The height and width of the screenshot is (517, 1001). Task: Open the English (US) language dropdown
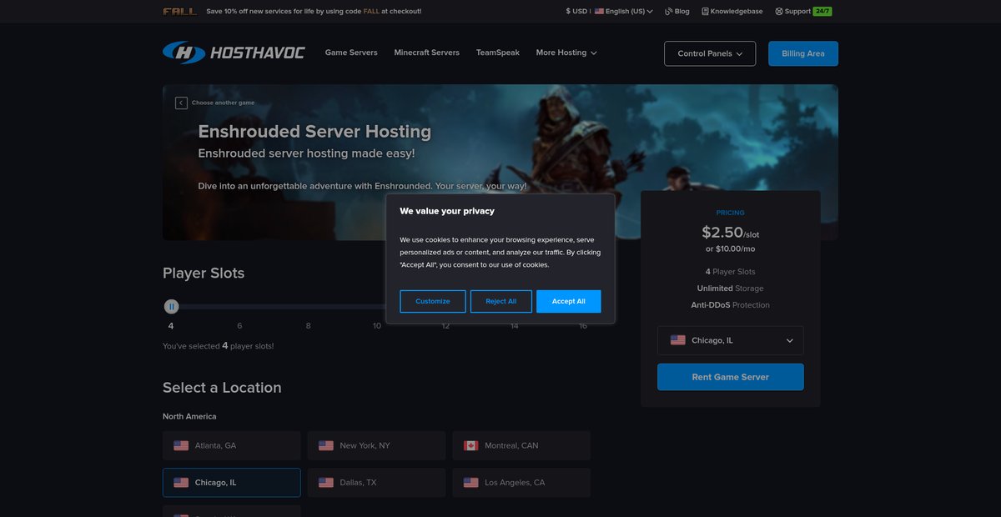(x=624, y=12)
